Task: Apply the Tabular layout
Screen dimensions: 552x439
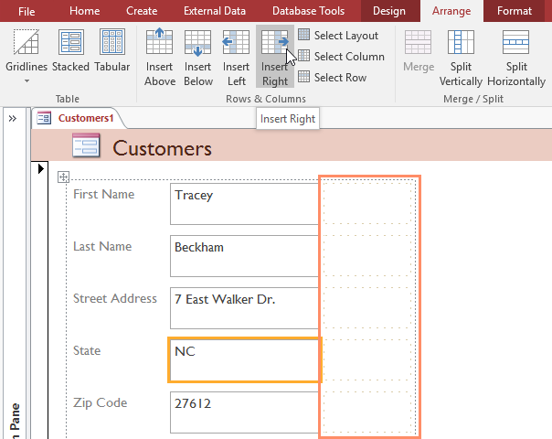Action: pyautogui.click(x=111, y=51)
